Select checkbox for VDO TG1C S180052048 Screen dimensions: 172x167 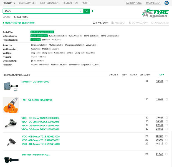(167, 121)
